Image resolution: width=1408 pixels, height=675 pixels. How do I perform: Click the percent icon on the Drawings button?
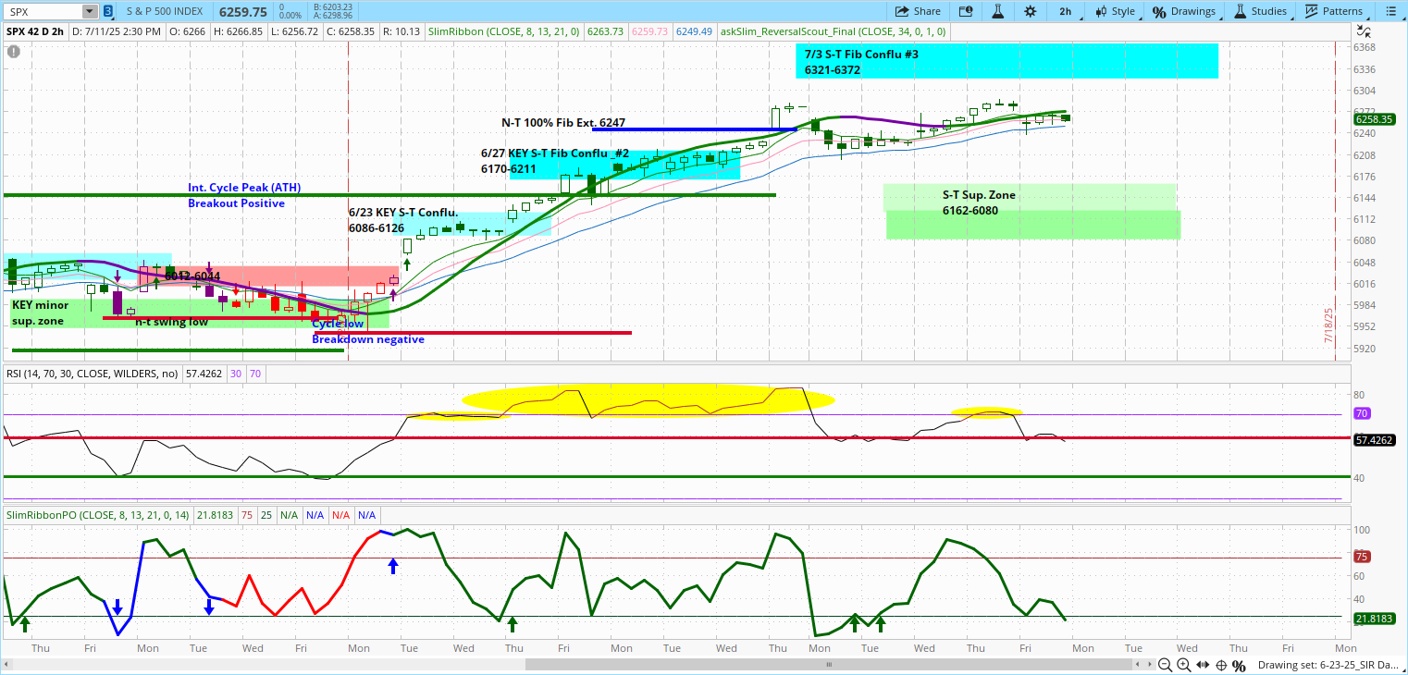tap(1159, 11)
